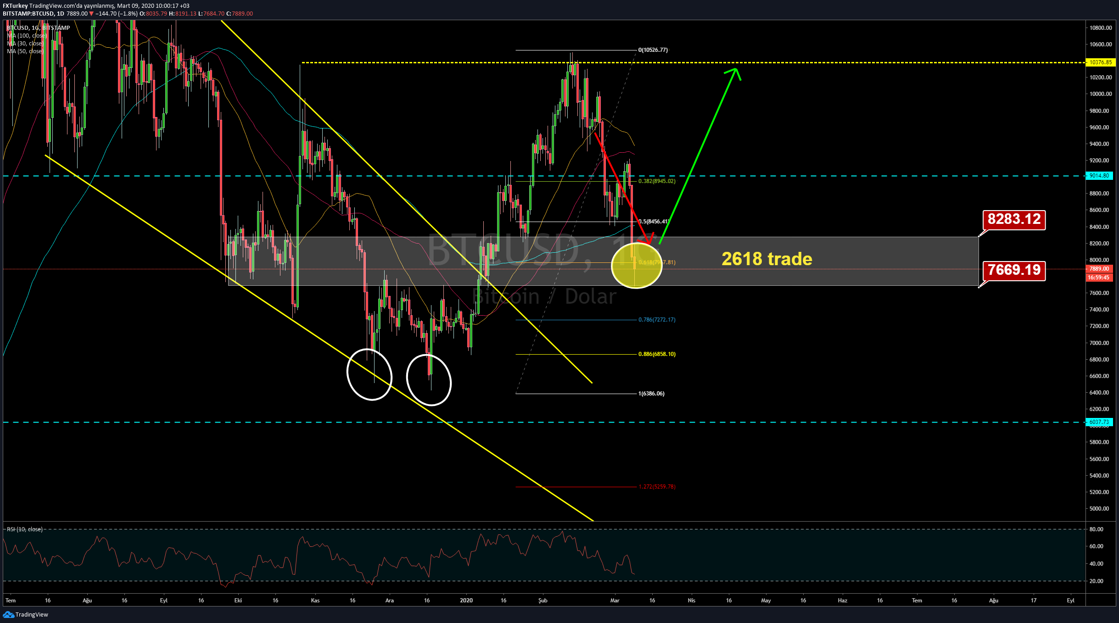Click the Fibonacci label 1(6386.06)

click(651, 394)
